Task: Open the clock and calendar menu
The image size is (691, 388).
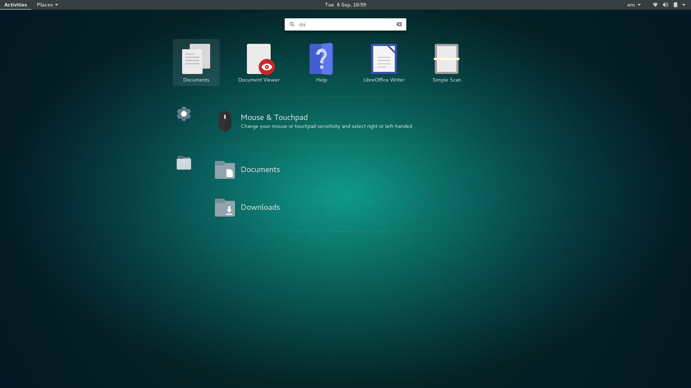Action: [345, 5]
